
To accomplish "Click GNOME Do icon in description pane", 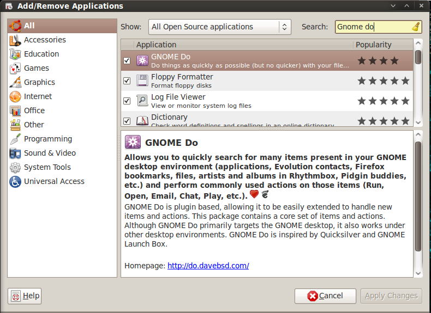I will (133, 142).
